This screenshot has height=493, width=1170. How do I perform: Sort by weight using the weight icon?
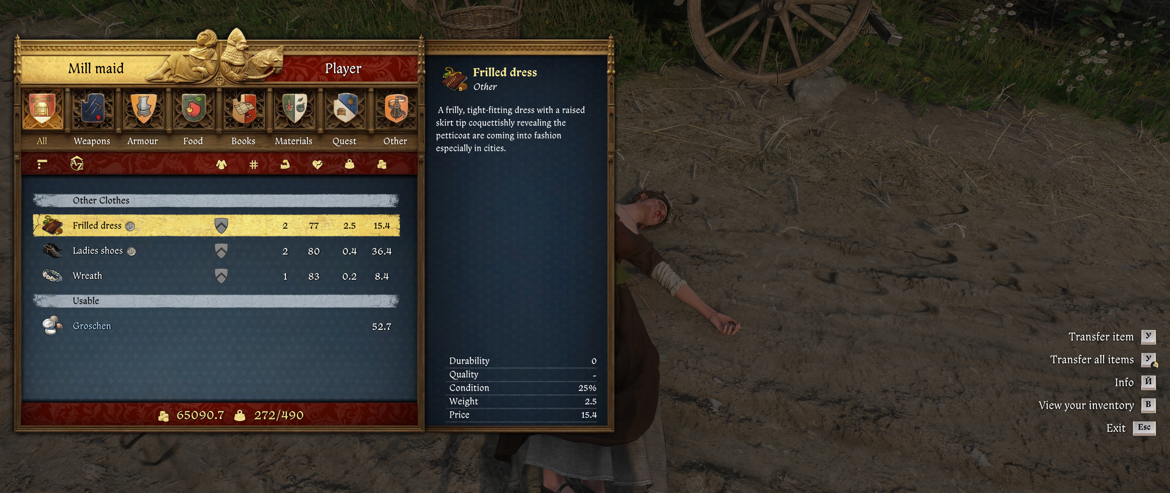[349, 164]
